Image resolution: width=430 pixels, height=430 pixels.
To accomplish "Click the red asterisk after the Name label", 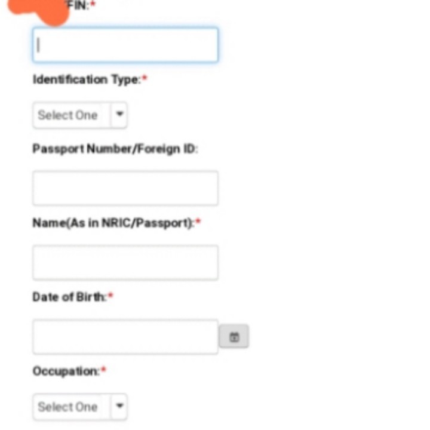I will coord(198,222).
